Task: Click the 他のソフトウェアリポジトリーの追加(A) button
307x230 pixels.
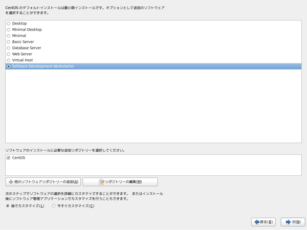Action: click(x=43, y=182)
